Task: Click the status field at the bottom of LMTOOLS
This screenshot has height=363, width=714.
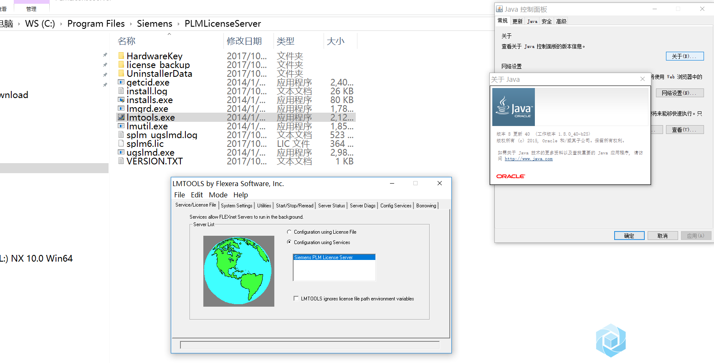Action: [x=310, y=345]
